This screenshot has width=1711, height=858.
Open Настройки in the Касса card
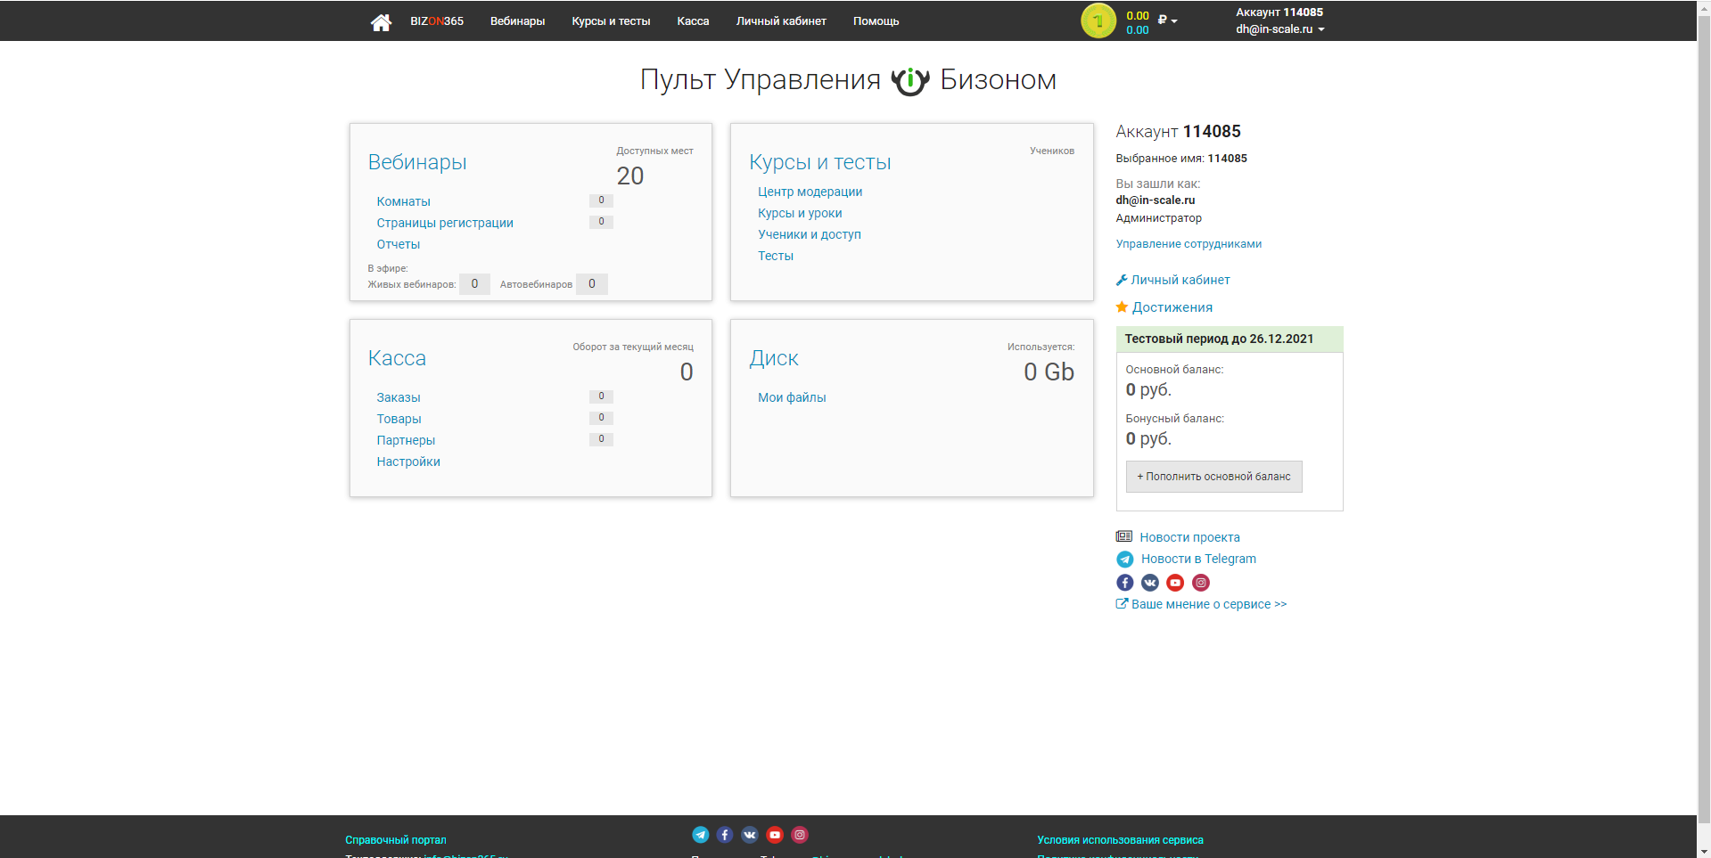(408, 462)
